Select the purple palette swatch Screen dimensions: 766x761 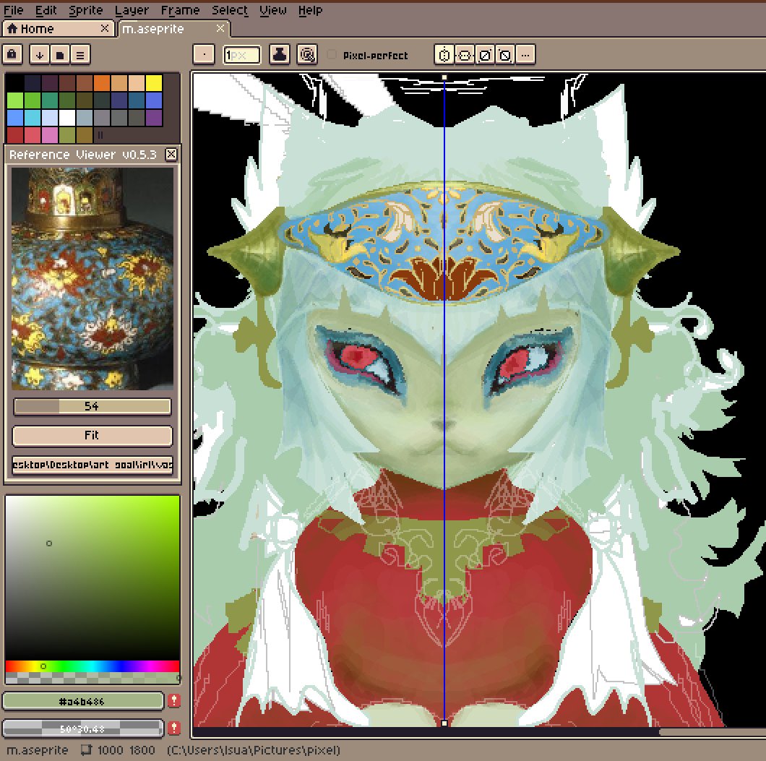pyautogui.click(x=154, y=118)
